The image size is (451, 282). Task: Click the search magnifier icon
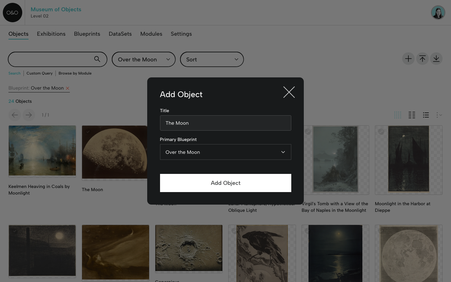[x=97, y=59]
